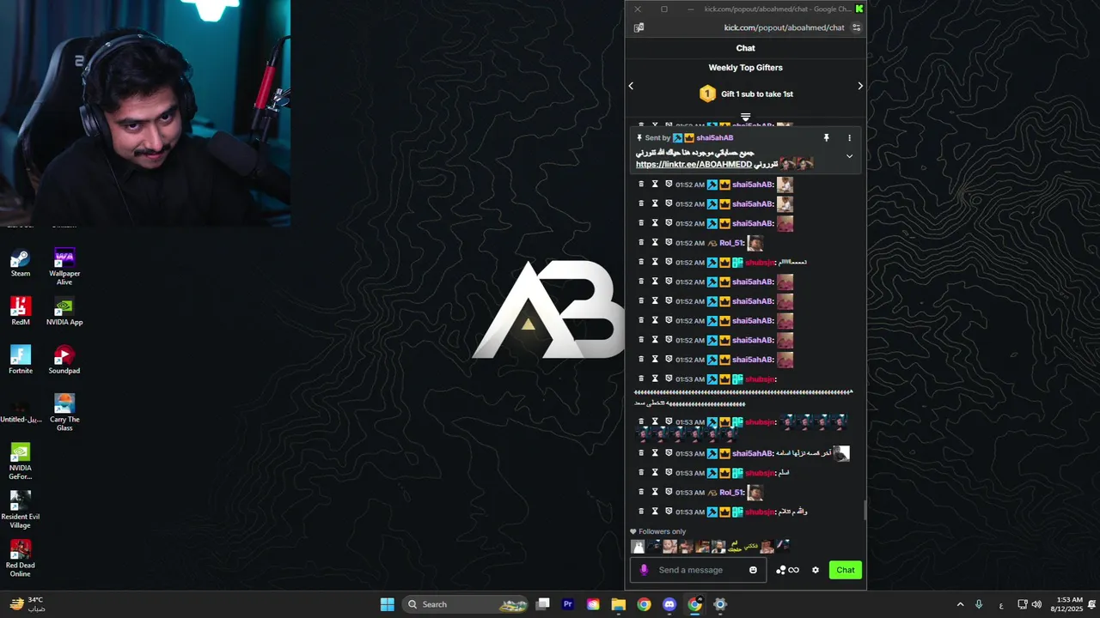Click trash icon on Rol_51 01:53 AM message
Screen dimensions: 1100x618
tap(641, 493)
